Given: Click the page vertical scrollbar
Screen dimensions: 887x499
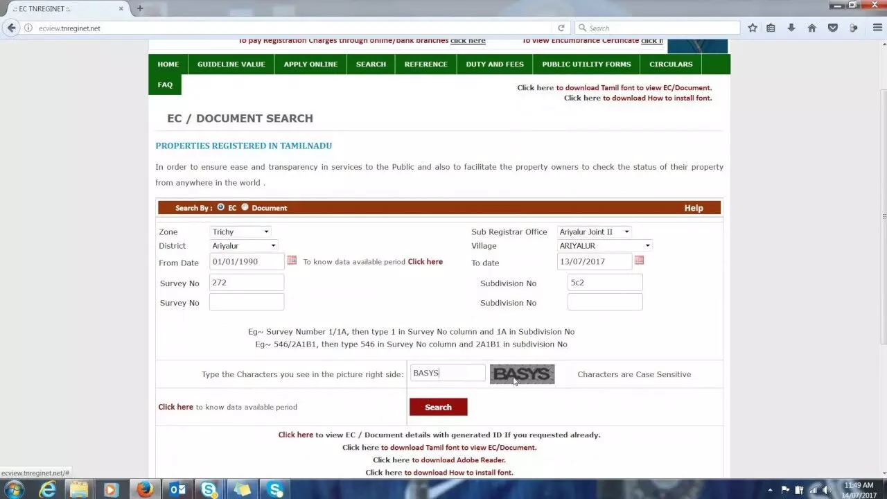Looking at the screenshot, I should point(883,216).
